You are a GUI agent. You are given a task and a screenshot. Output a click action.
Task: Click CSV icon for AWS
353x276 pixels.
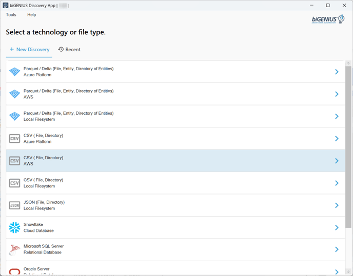click(x=15, y=161)
